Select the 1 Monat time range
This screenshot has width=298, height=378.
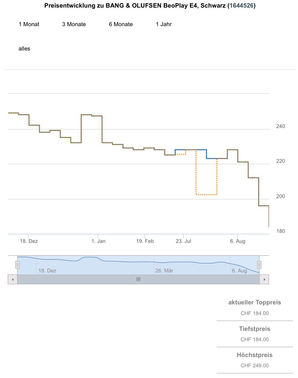click(29, 24)
